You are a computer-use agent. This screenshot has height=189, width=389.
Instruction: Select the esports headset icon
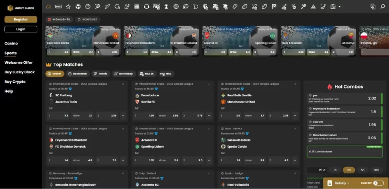(147, 7)
